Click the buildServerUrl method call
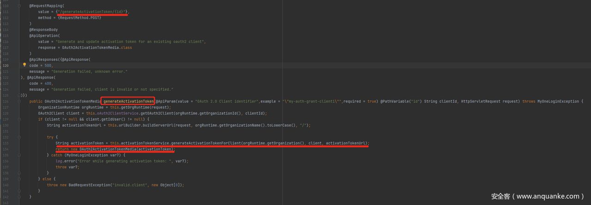The image size is (591, 205). point(158,125)
